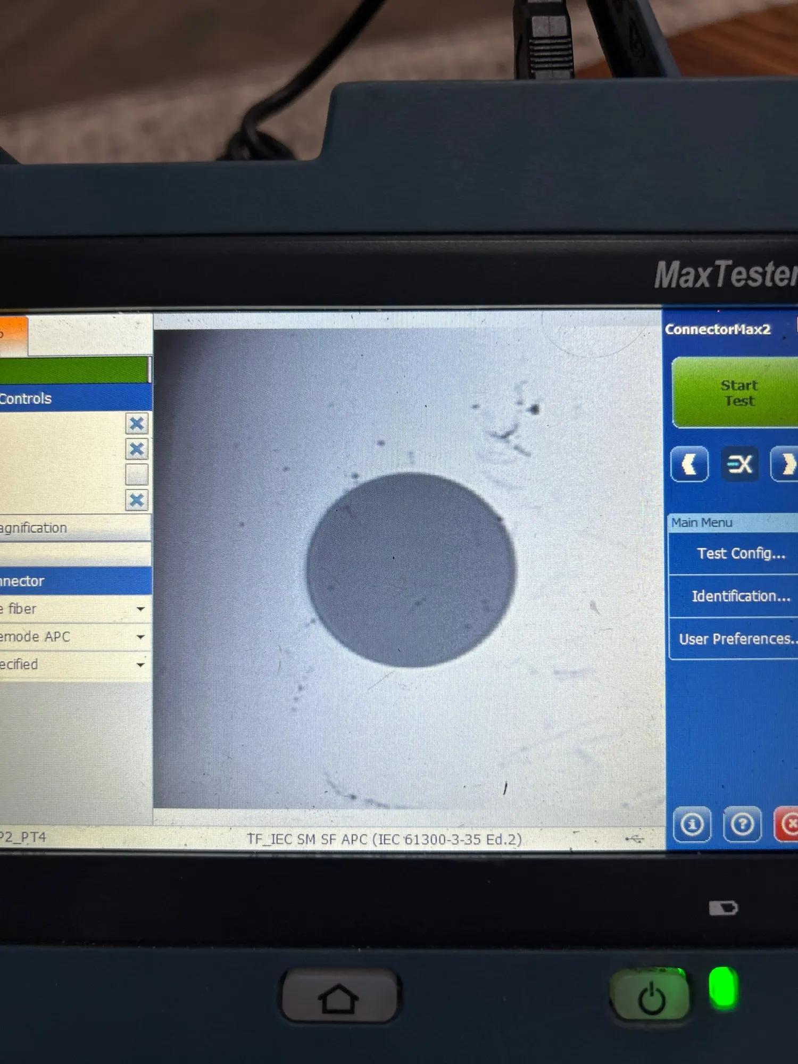The width and height of the screenshot is (798, 1064).
Task: Toggle the fourth checkbox under Controls
Action: [137, 500]
